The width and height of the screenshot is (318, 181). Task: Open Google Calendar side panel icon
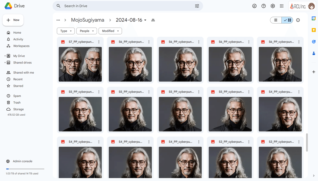(313, 18)
